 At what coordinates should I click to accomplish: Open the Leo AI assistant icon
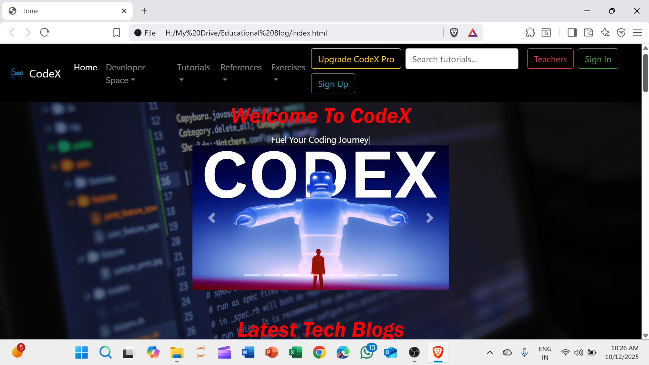point(605,32)
